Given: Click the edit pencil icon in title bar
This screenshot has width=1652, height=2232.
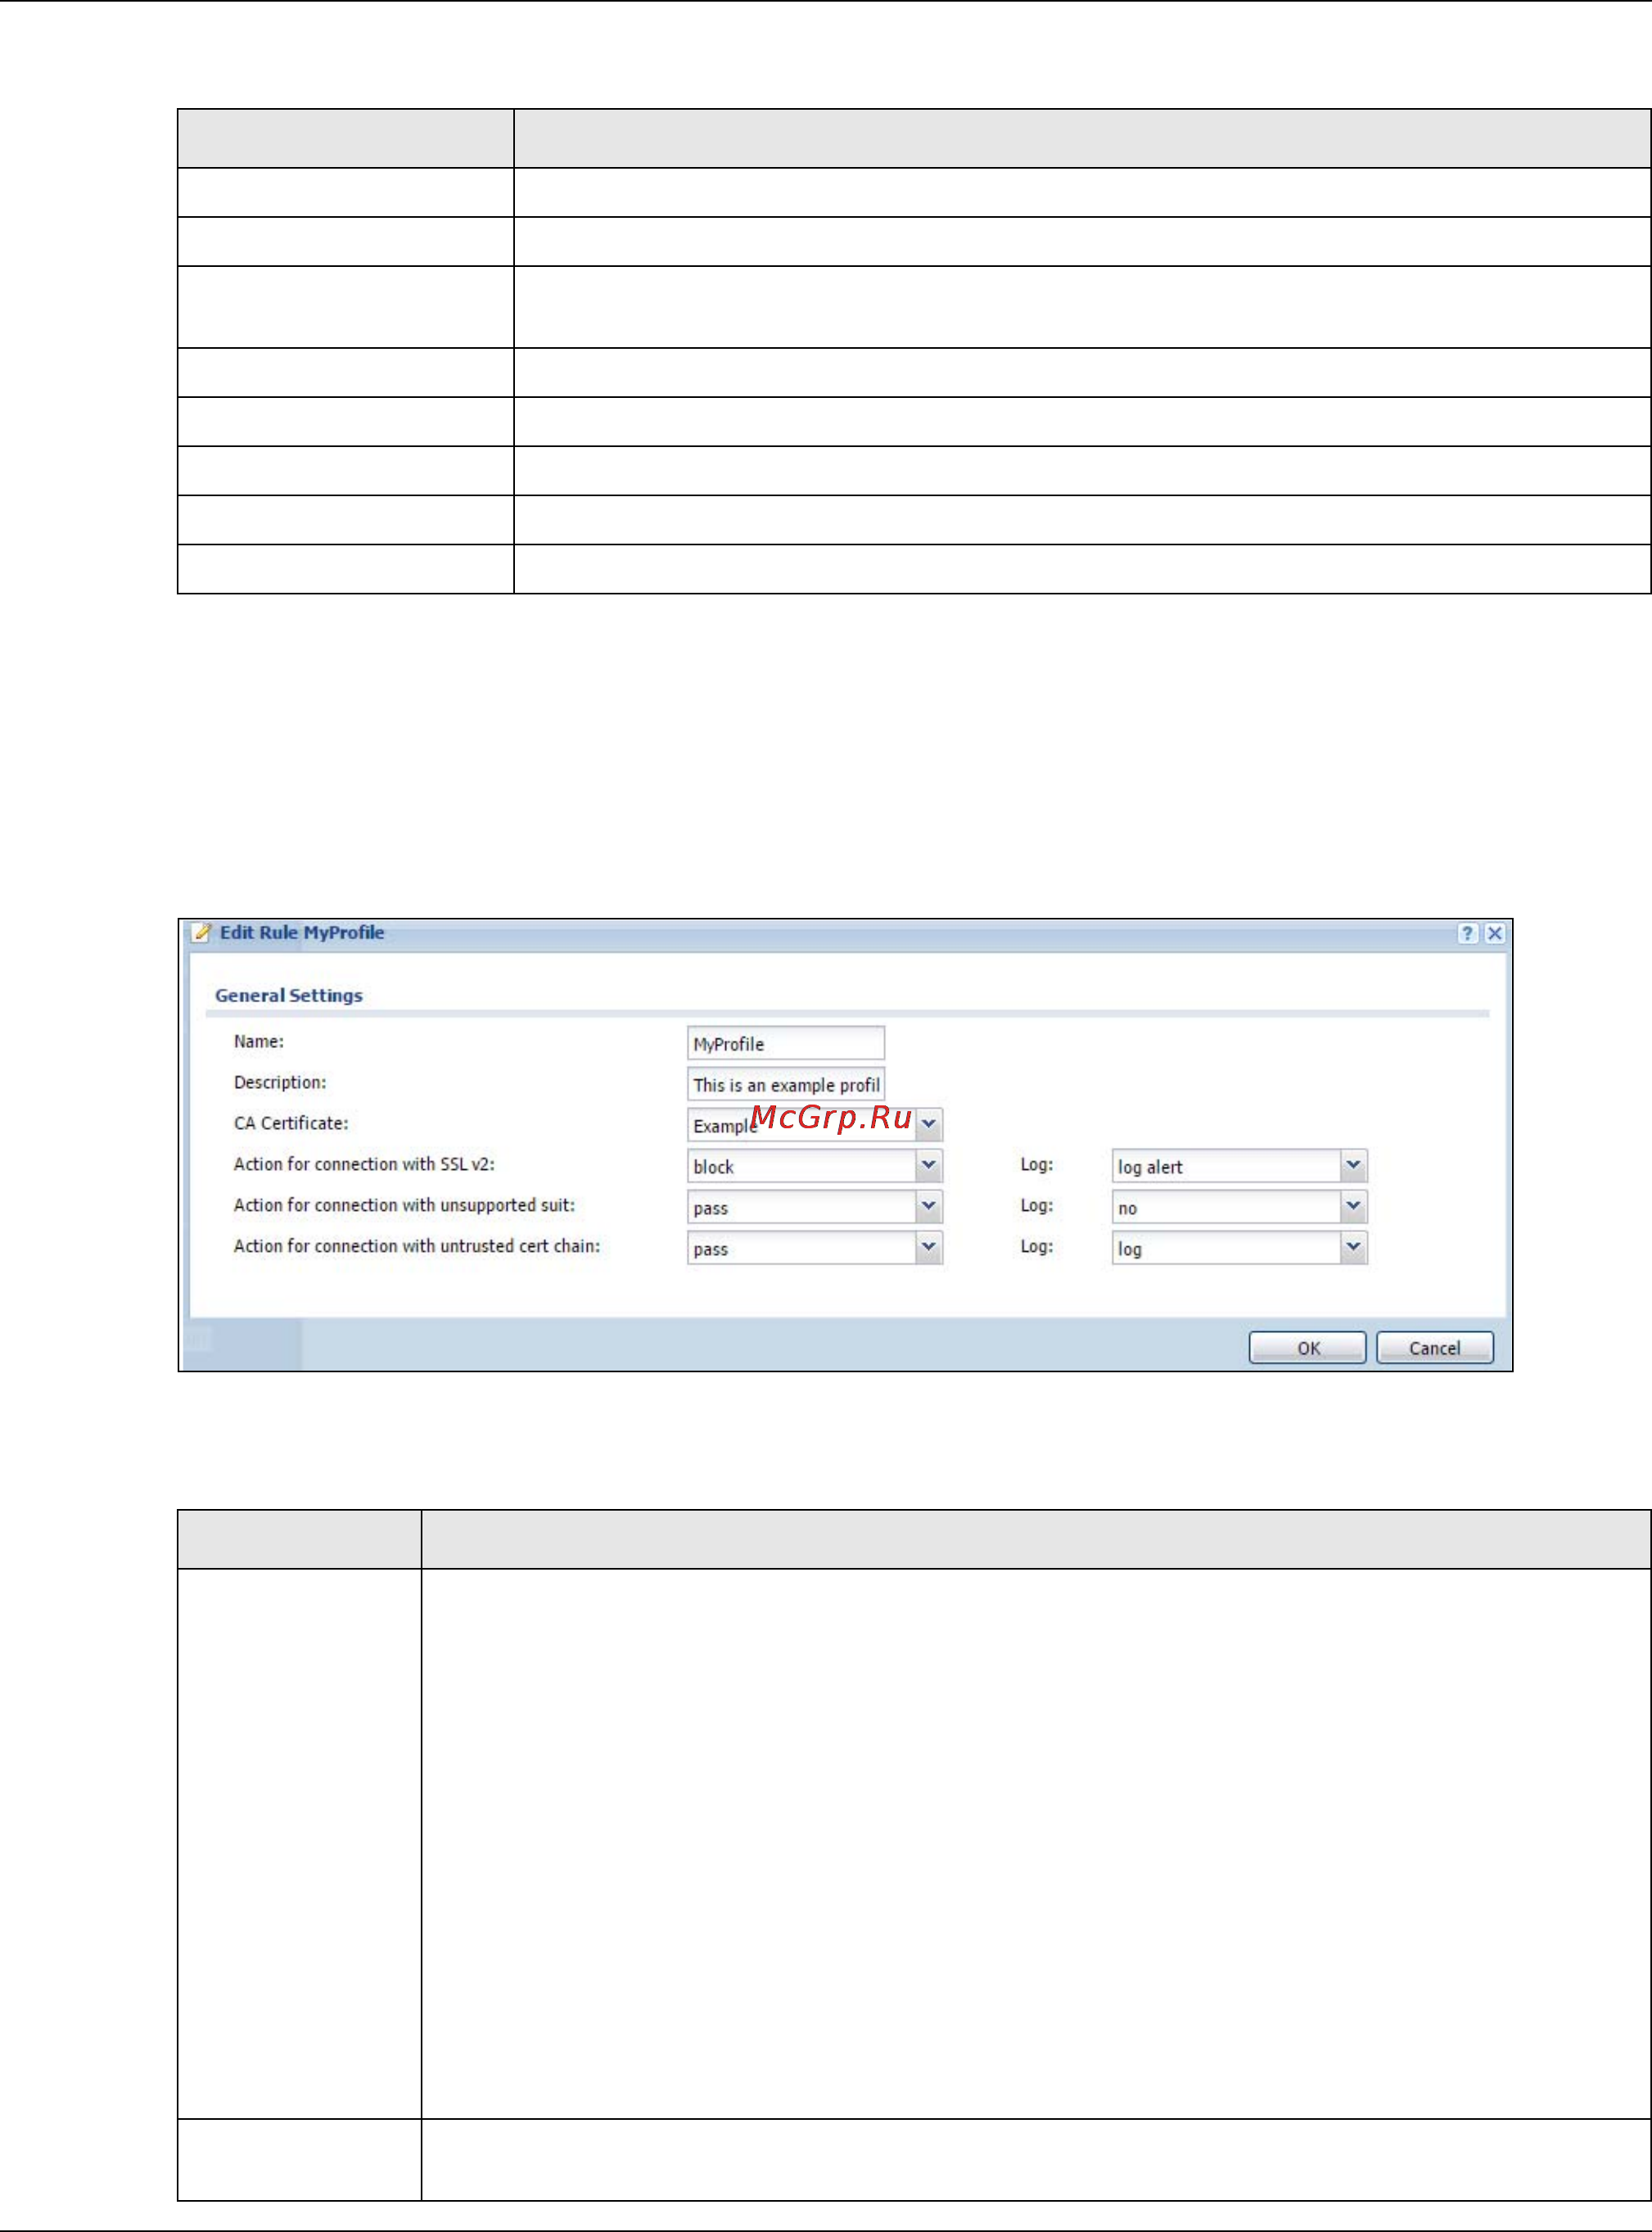Looking at the screenshot, I should click(x=201, y=932).
